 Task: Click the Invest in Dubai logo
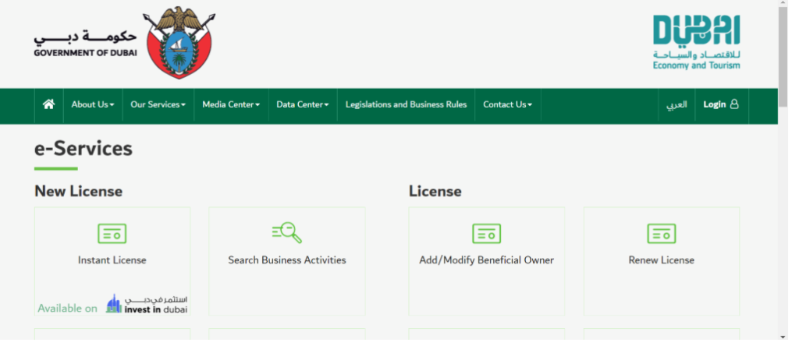pyautogui.click(x=147, y=304)
